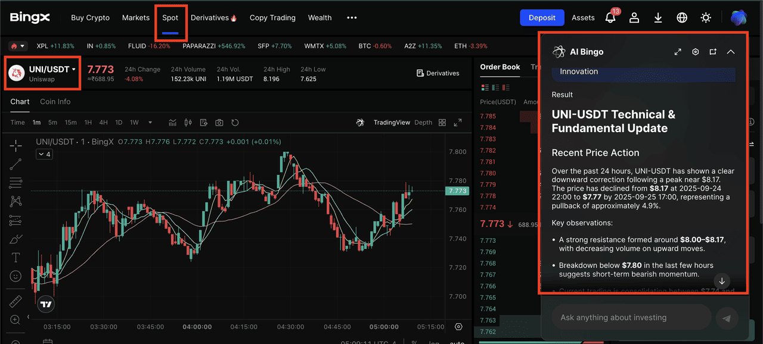Open the UNI/USDT pair selector dropdown
Screen dimensions: 763x344
pyautogui.click(x=42, y=73)
